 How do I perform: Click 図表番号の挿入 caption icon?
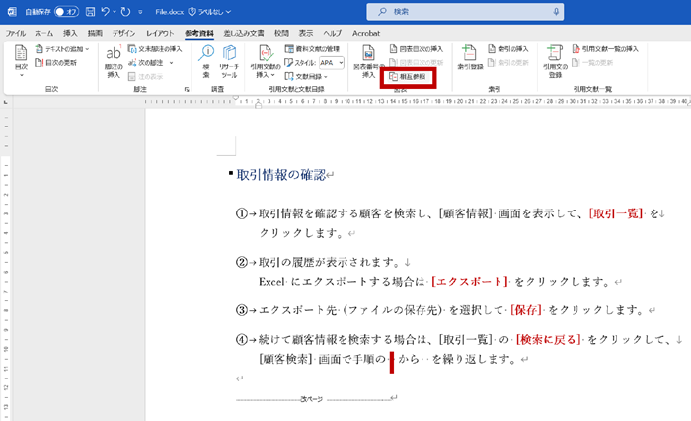point(369,60)
